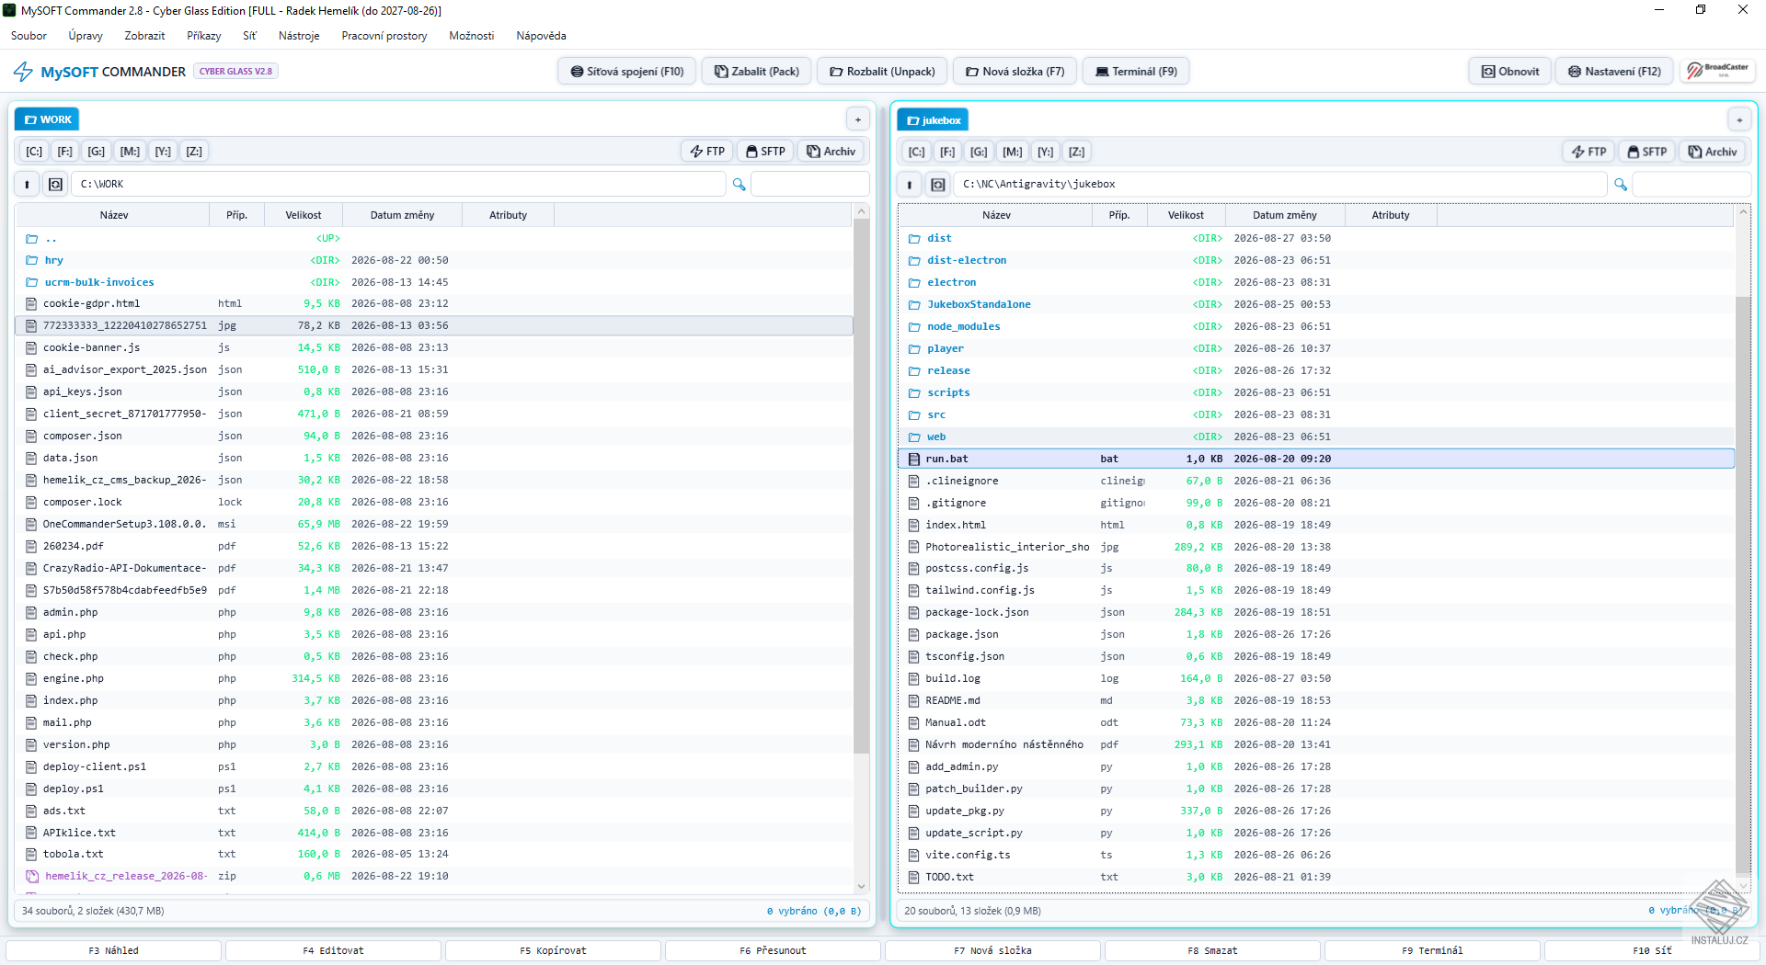Open SFTP connection in left panel

pos(765,152)
